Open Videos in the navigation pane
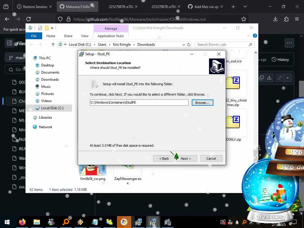 [x=46, y=101]
